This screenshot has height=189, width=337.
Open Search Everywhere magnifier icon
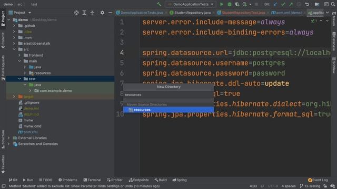(x=333, y=4)
